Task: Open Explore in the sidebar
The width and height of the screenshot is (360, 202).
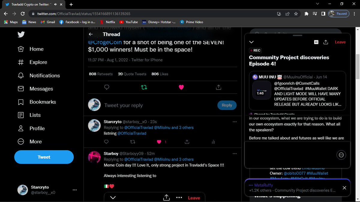Action: pyautogui.click(x=32, y=62)
